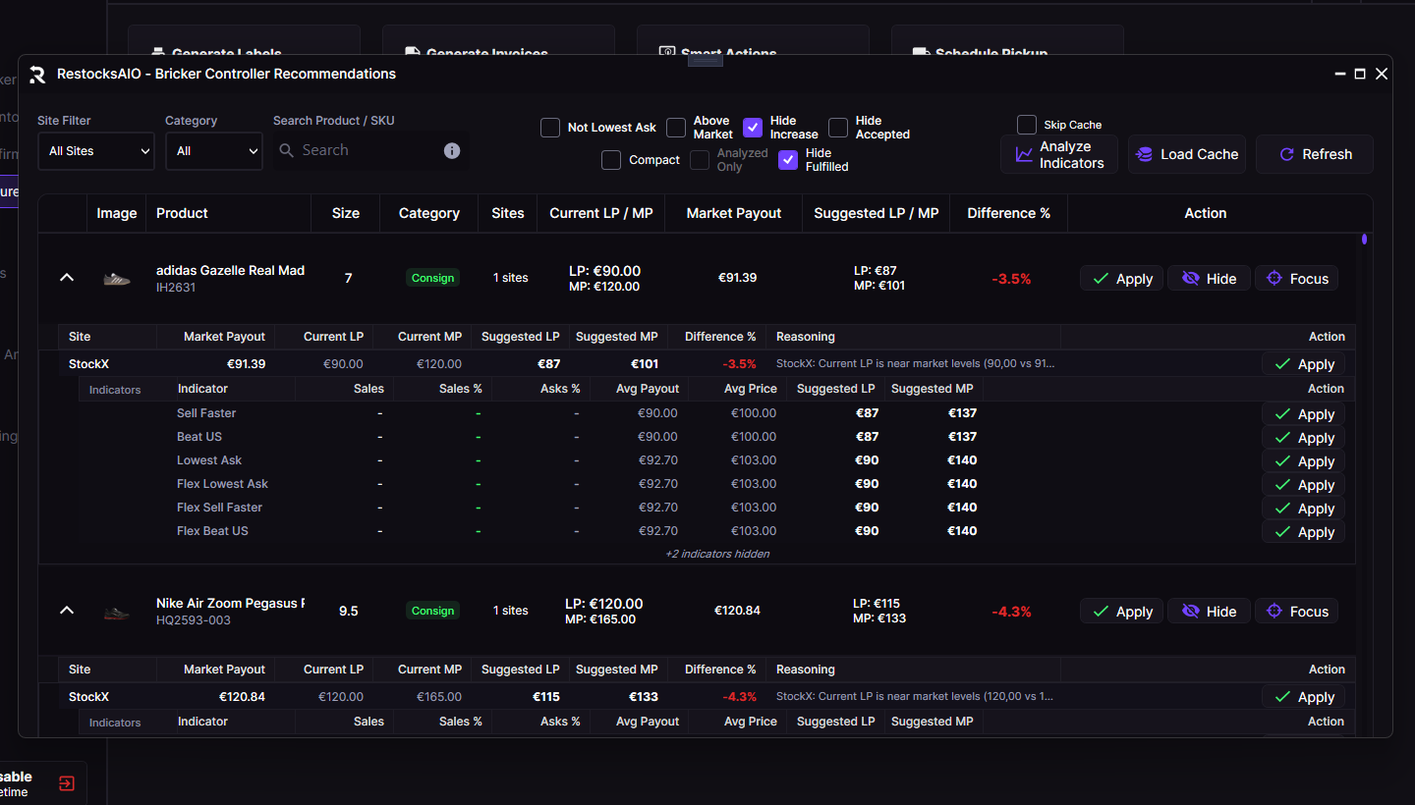Sort by Size column header
Image resolution: width=1415 pixels, height=805 pixels.
[346, 213]
